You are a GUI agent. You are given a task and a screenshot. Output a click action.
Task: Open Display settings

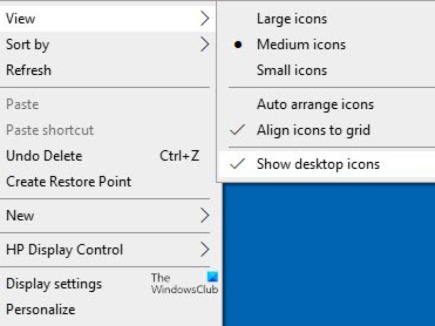pos(54,284)
